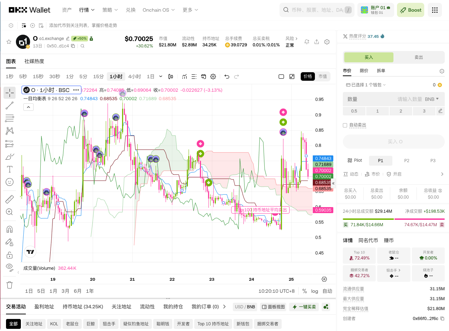The image size is (449, 331).
Task: Toggle stay in drawing mode pencil
Action: pyautogui.click(x=10, y=242)
